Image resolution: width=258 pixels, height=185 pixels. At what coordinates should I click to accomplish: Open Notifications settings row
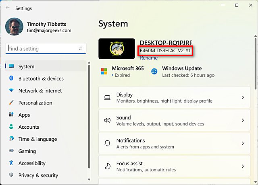point(174,143)
